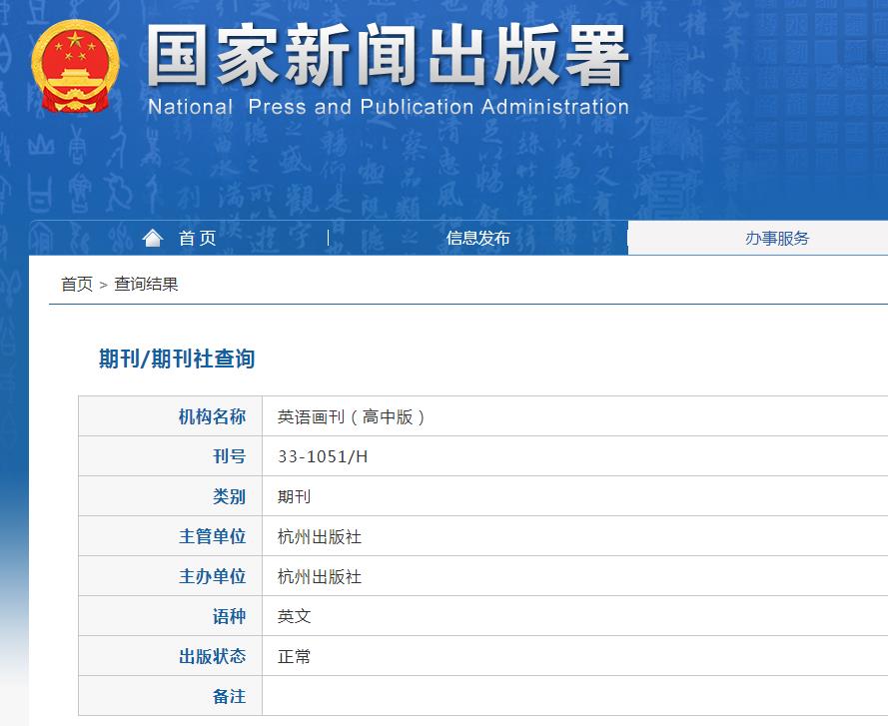
Task: Select the 机构名称 row label
Action: pos(212,416)
